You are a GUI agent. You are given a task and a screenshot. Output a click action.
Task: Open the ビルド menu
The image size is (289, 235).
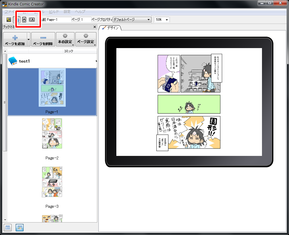point(54,11)
